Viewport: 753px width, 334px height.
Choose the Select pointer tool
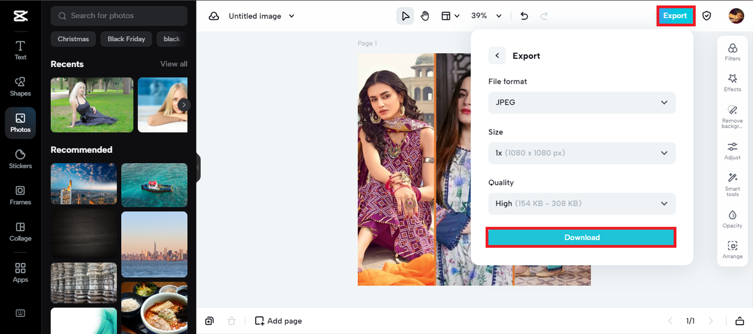click(x=405, y=16)
